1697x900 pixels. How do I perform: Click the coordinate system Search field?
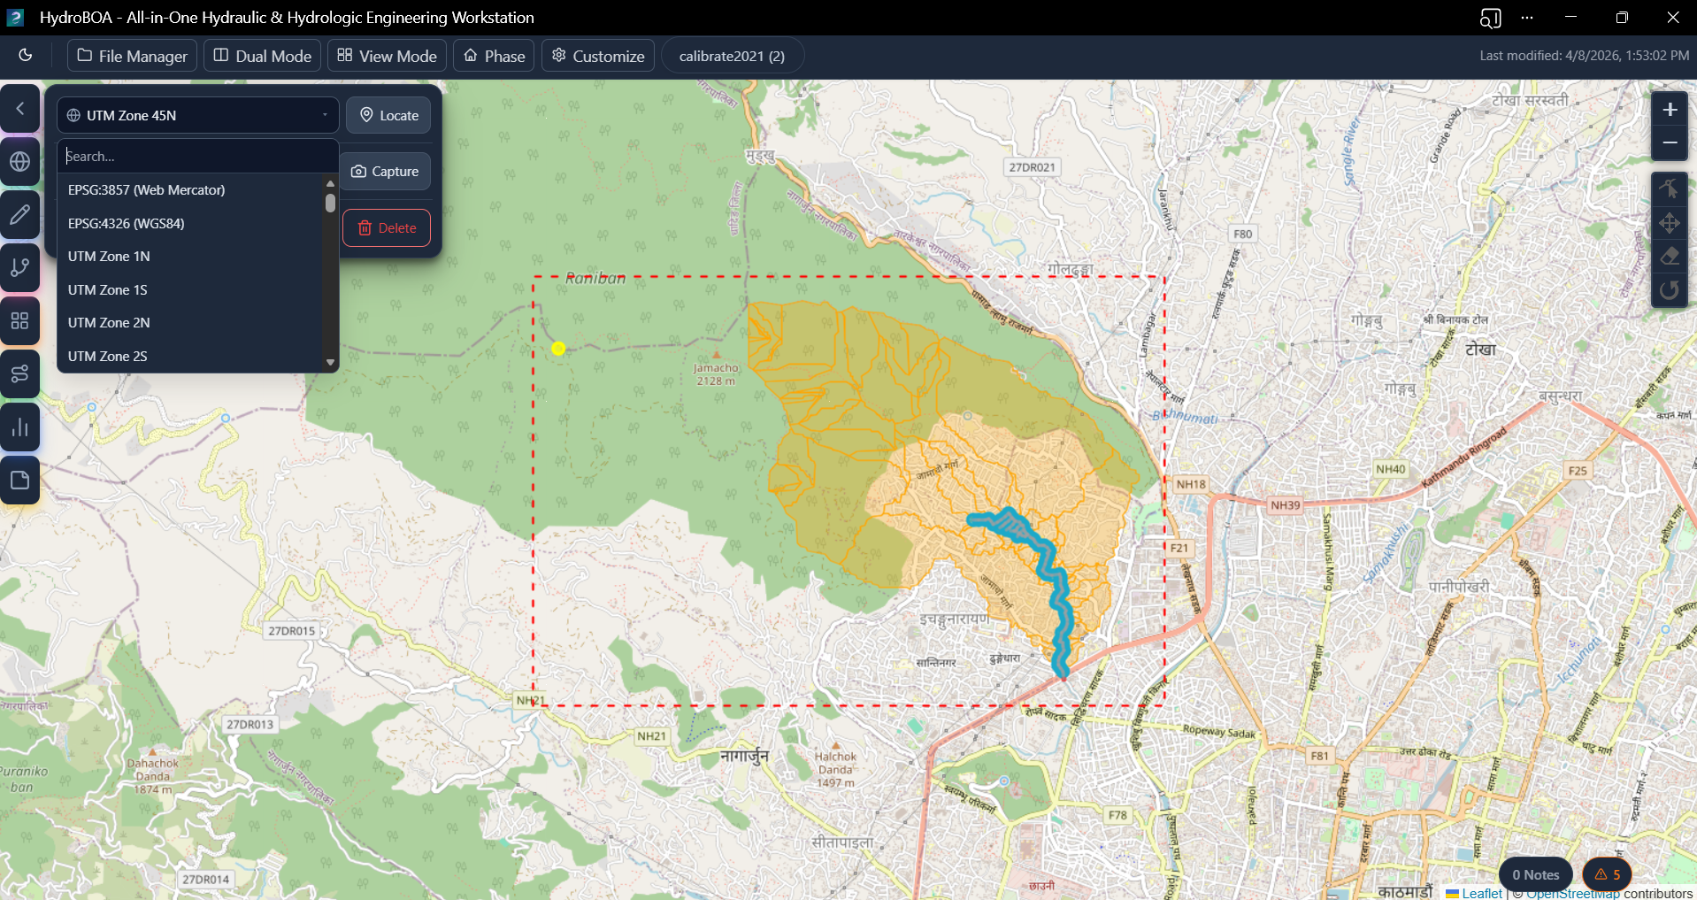click(198, 157)
